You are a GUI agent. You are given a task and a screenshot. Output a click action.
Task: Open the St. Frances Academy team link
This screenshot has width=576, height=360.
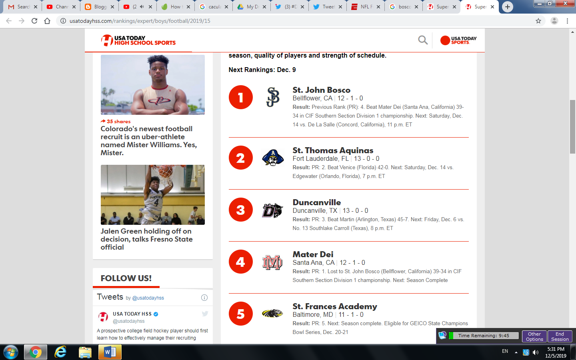tap(335, 306)
